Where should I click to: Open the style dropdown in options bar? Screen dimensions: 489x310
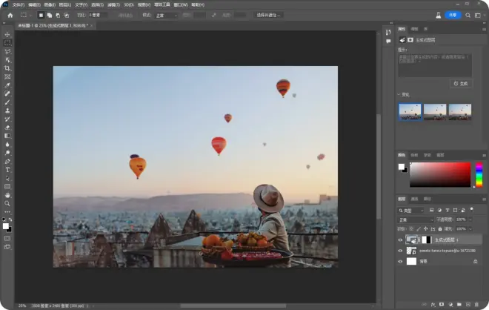tap(166, 16)
